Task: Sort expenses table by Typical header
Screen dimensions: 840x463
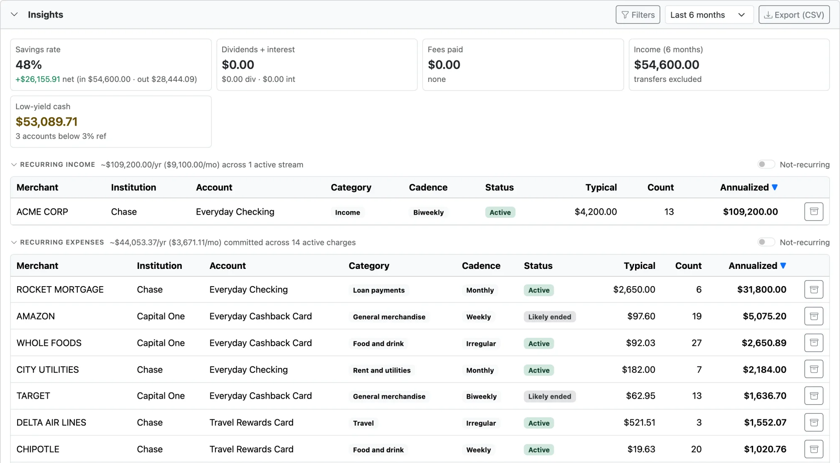Action: pyautogui.click(x=639, y=266)
